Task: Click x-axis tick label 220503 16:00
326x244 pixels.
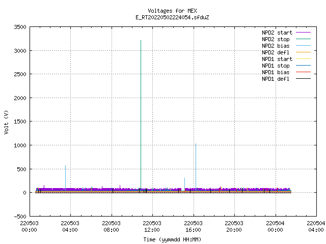Action: click(x=193, y=227)
